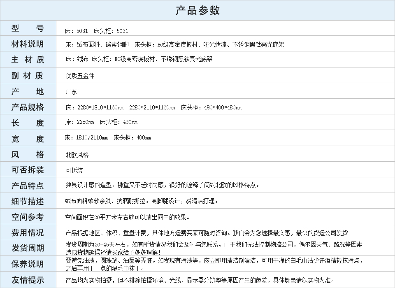Screen dimensions: 395x288
Task: Click the text beginning 独具设计感的造型
Action: [x=162, y=185]
